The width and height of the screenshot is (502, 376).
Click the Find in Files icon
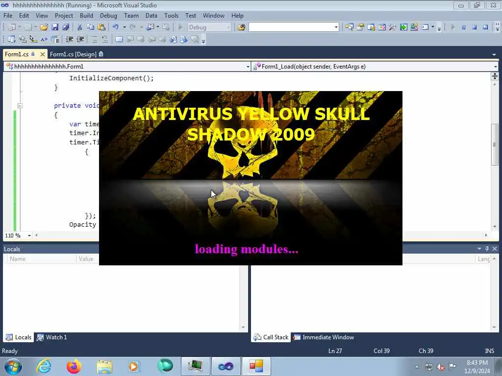point(241,27)
